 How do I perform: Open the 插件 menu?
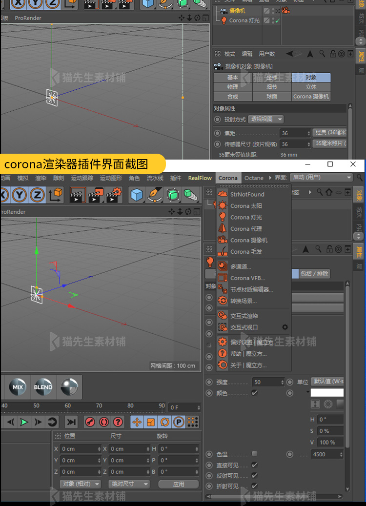click(176, 178)
